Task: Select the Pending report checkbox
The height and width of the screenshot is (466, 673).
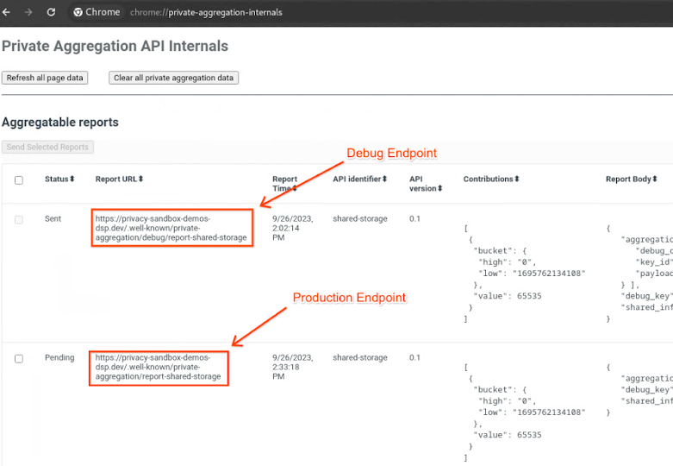Action: point(19,358)
